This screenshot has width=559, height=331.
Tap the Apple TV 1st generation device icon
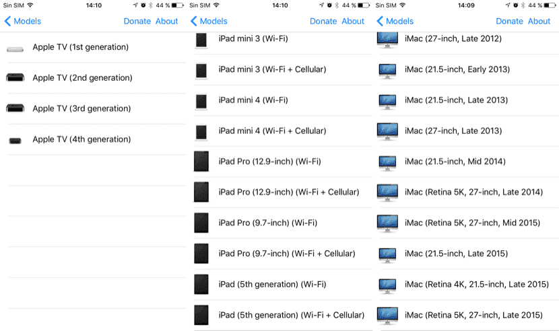[15, 49]
